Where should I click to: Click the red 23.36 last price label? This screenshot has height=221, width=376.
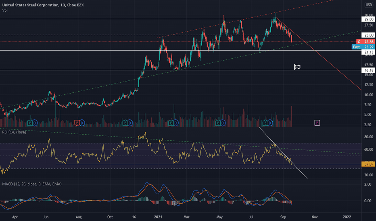(366, 42)
